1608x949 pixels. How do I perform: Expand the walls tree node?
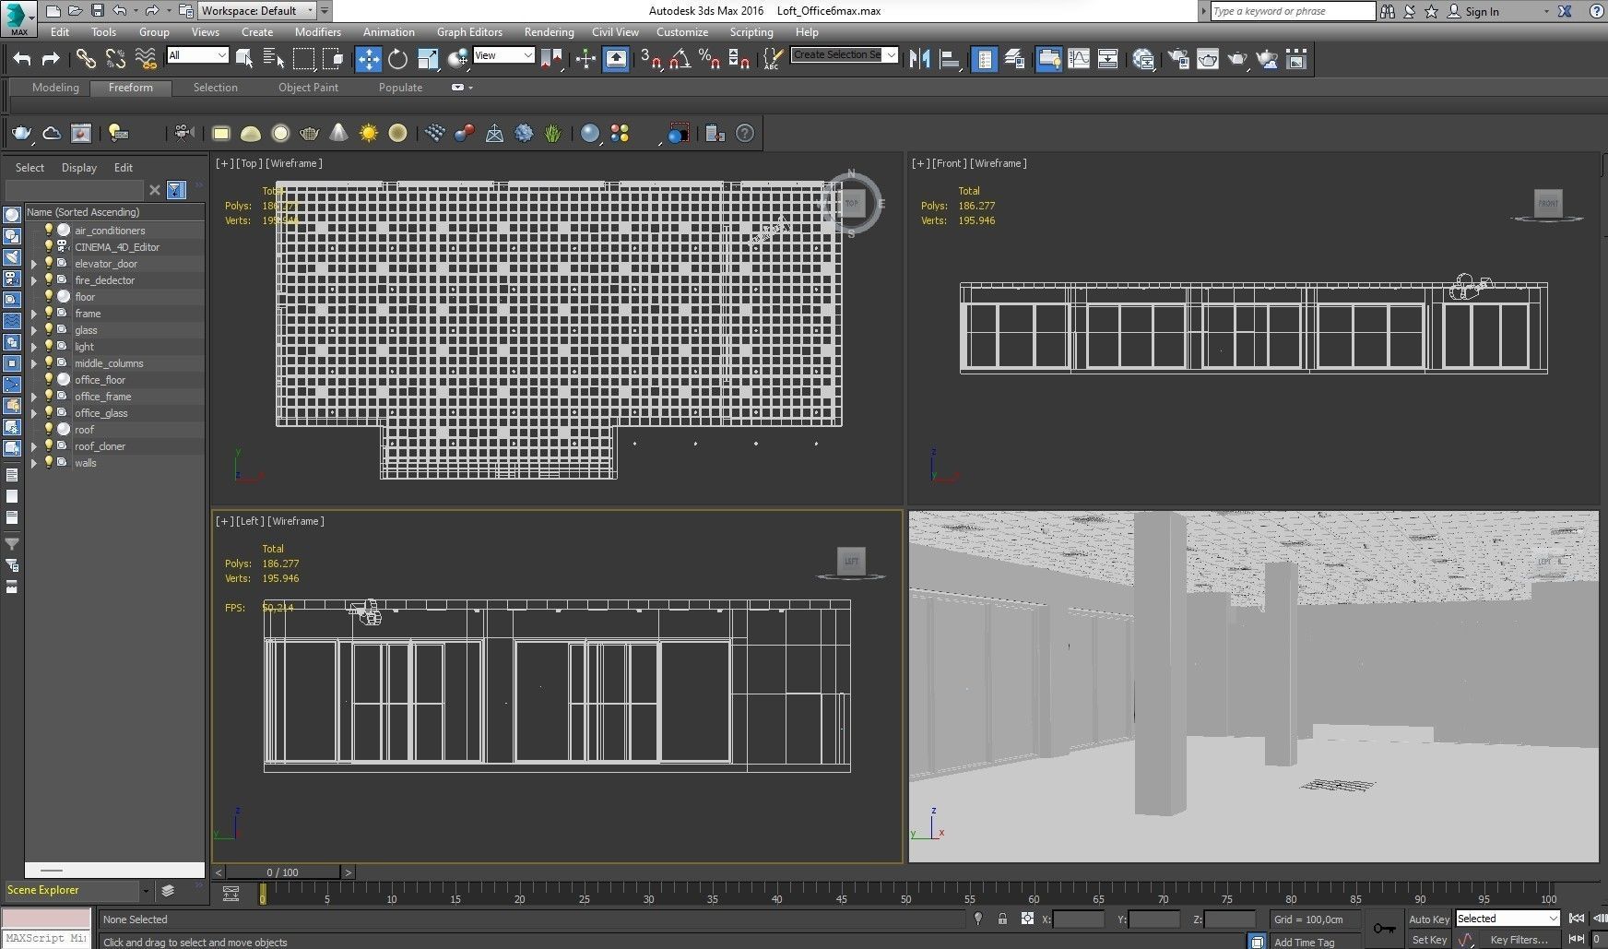(x=34, y=463)
